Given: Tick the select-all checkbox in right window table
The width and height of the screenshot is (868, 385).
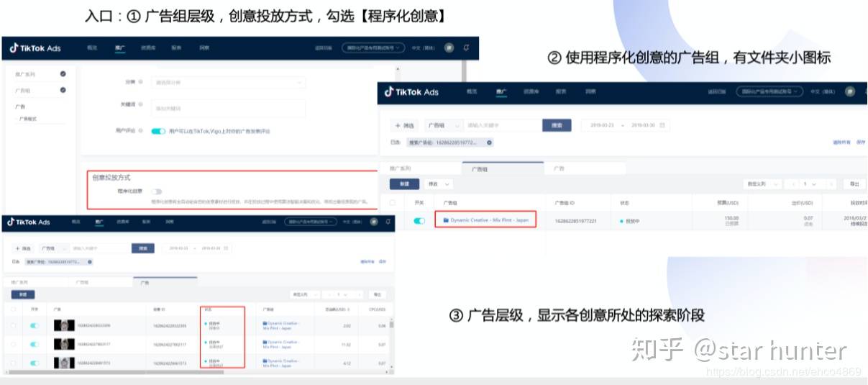Looking at the screenshot, I should point(392,203).
